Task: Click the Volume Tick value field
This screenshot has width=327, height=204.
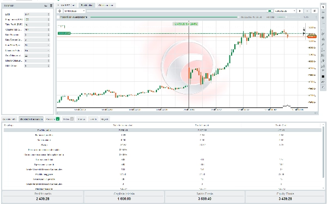Action: [35, 29]
